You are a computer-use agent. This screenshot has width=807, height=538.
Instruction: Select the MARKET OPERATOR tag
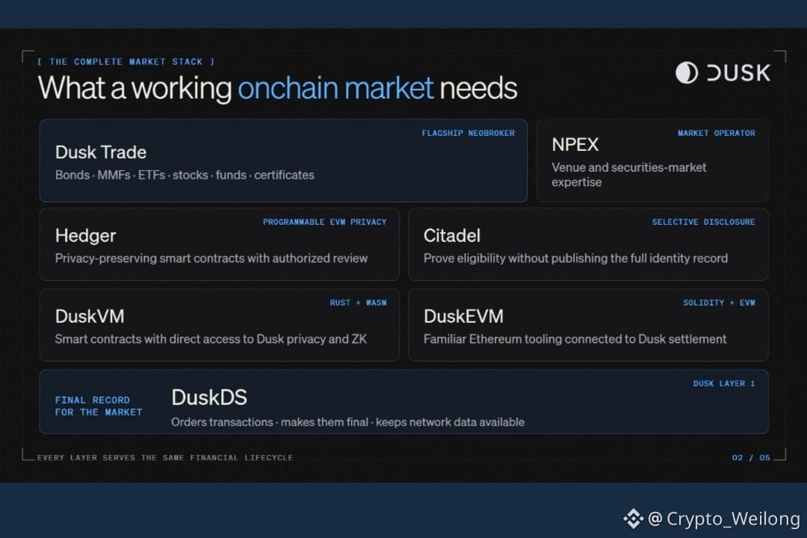(x=717, y=133)
